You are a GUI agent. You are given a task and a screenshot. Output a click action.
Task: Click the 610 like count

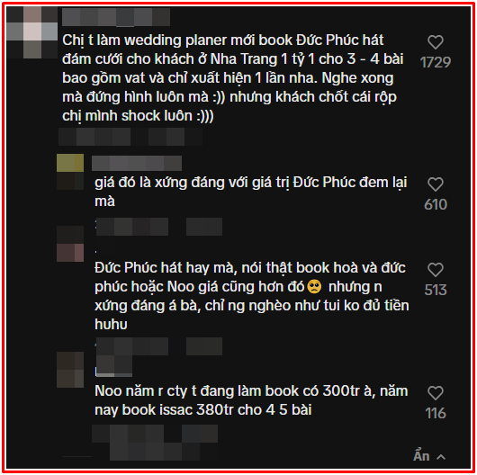click(436, 204)
